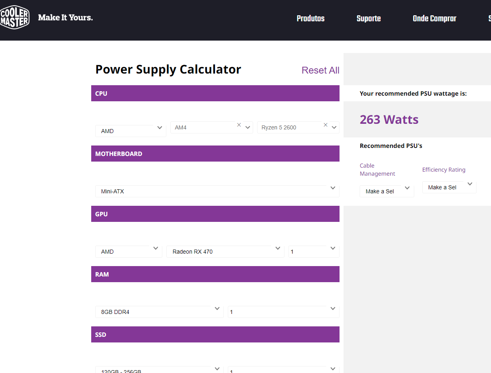Click the Reset All link
Image resolution: width=491 pixels, height=373 pixels.
point(320,70)
